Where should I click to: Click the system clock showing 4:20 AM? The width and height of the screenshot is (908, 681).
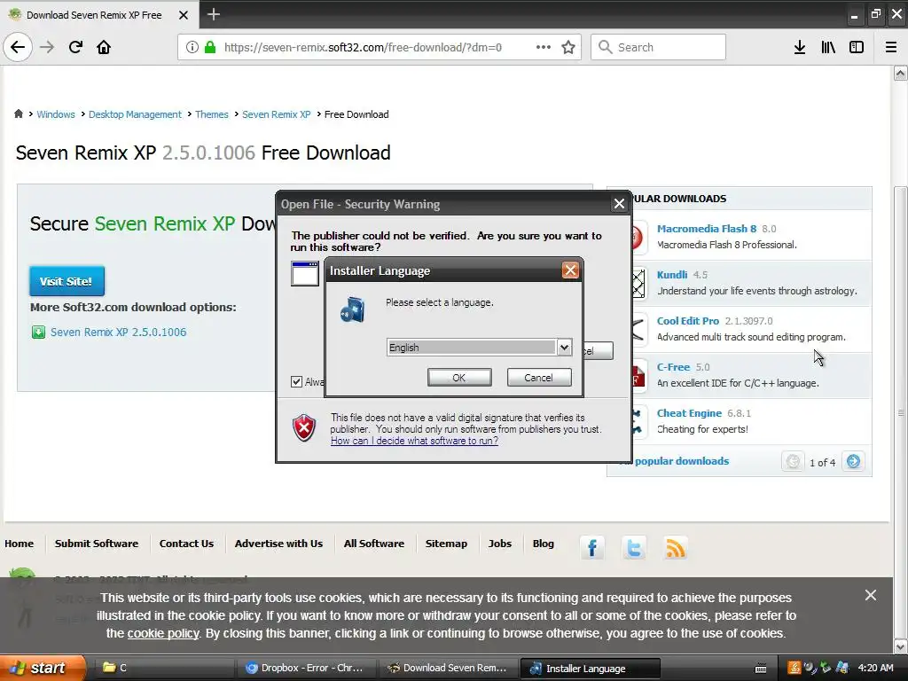(x=875, y=668)
